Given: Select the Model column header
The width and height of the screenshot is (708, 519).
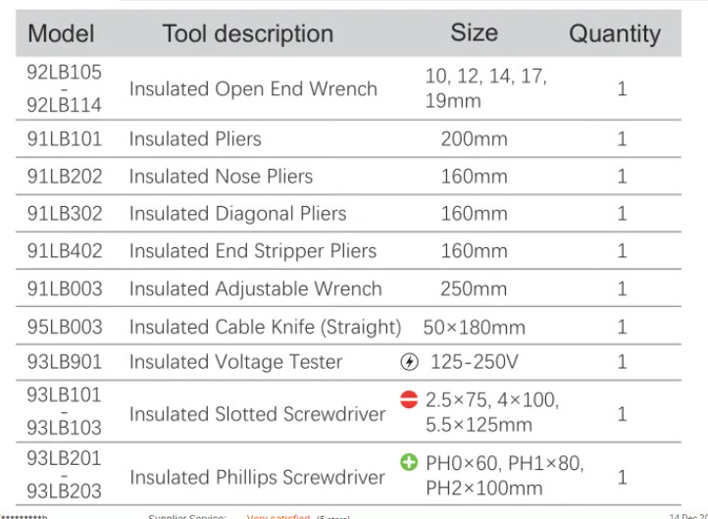Looking at the screenshot, I should pyautogui.click(x=61, y=34).
